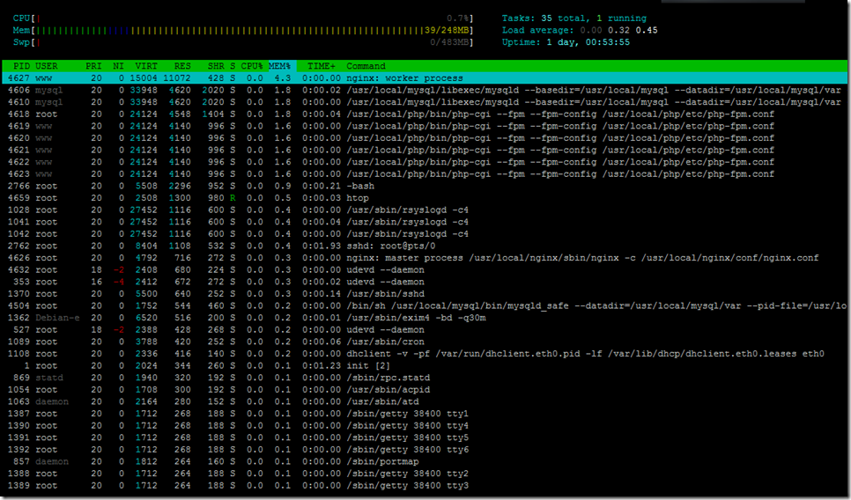Image resolution: width=851 pixels, height=500 pixels.
Task: Select the getty tty6 process row
Action: click(425, 450)
